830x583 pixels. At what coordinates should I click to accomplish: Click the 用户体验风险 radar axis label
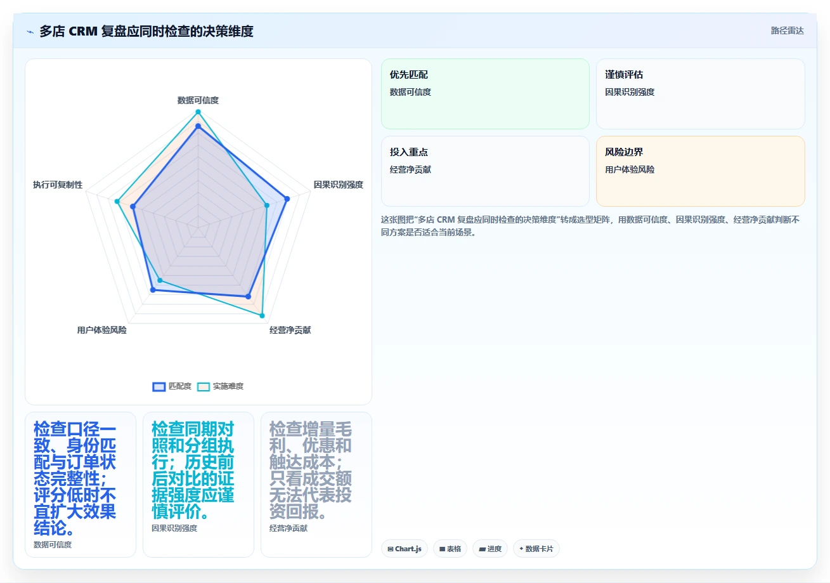point(101,330)
